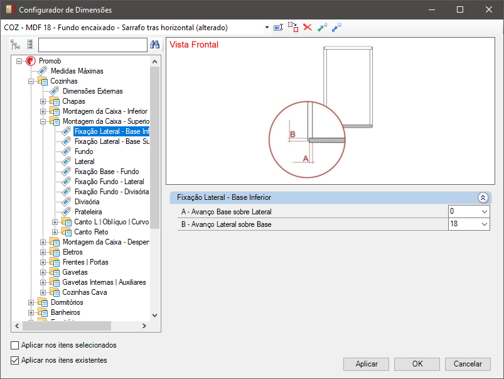Enable 'Aplicar nos itens selecionados' checkbox
504x379 pixels.
tap(15, 345)
